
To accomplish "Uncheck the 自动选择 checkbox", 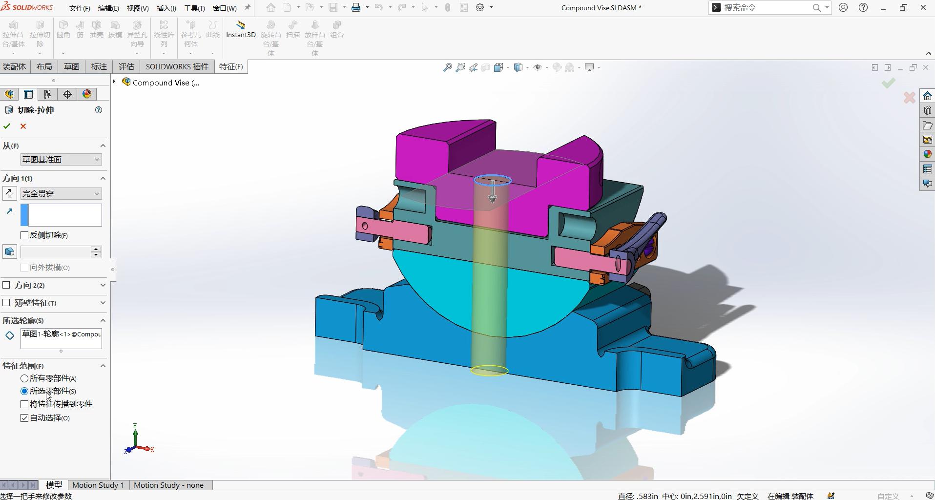I will tap(24, 418).
